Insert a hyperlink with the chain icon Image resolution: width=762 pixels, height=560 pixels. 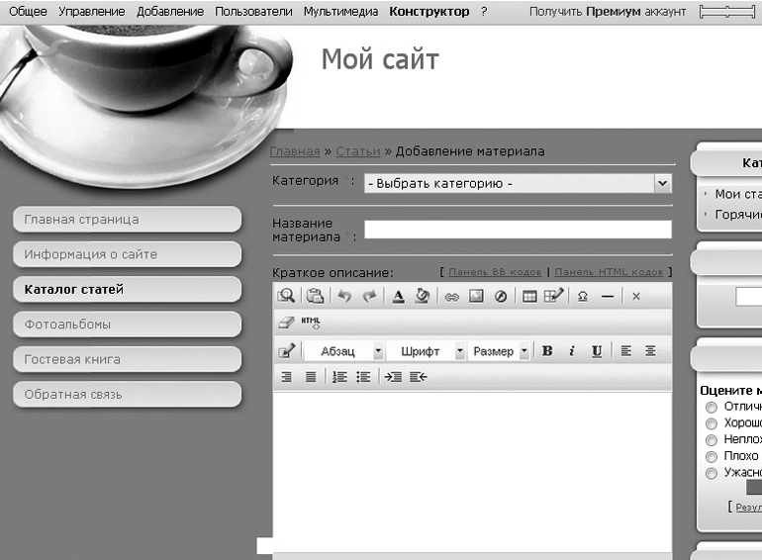click(x=451, y=296)
